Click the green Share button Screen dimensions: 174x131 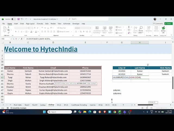click(169, 24)
